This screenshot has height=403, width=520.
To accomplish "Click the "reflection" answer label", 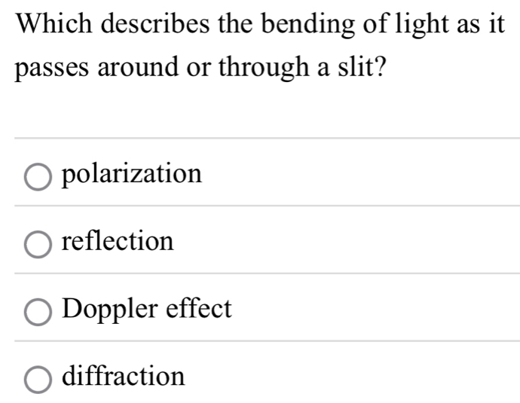I will tap(118, 242).
